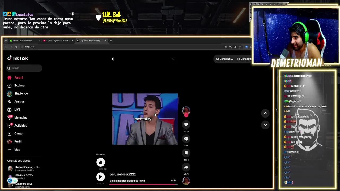Mute the video with the volume toggle
340x191 pixels.
click(x=113, y=59)
